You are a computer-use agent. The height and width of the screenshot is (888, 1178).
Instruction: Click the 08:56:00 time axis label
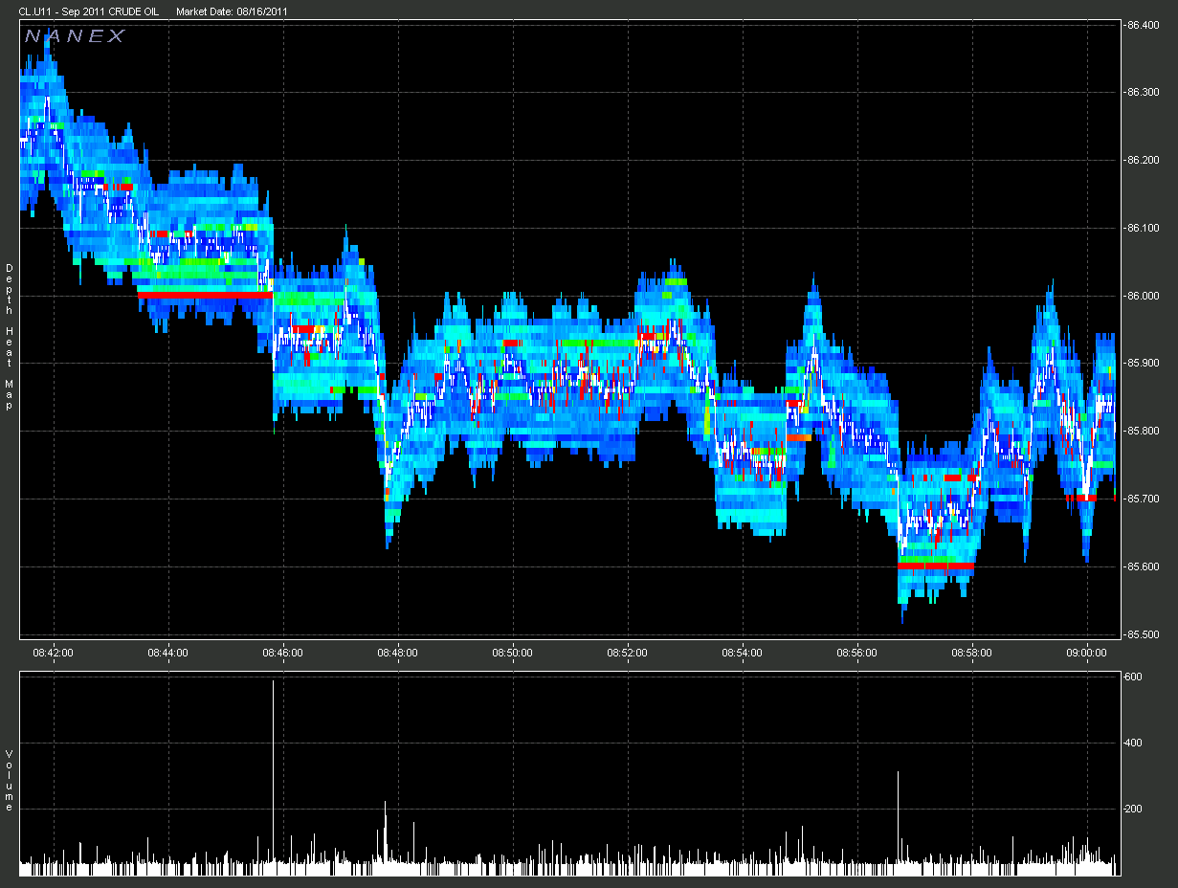pos(857,653)
